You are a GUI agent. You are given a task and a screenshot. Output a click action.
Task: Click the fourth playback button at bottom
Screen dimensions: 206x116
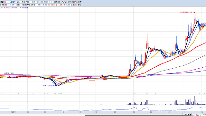pyautogui.click(x=190, y=114)
